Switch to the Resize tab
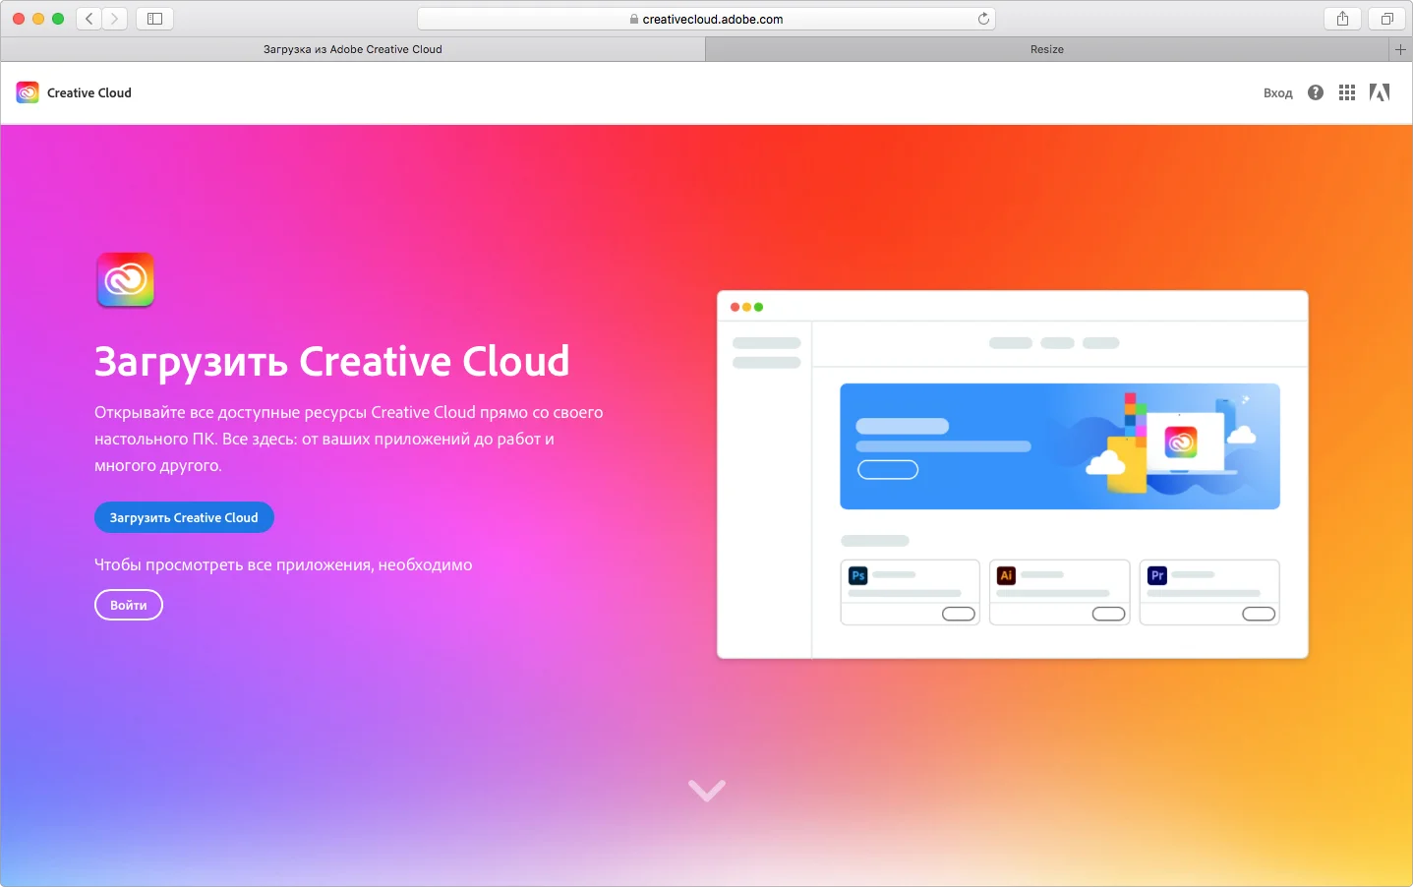The image size is (1413, 887). point(1047,49)
